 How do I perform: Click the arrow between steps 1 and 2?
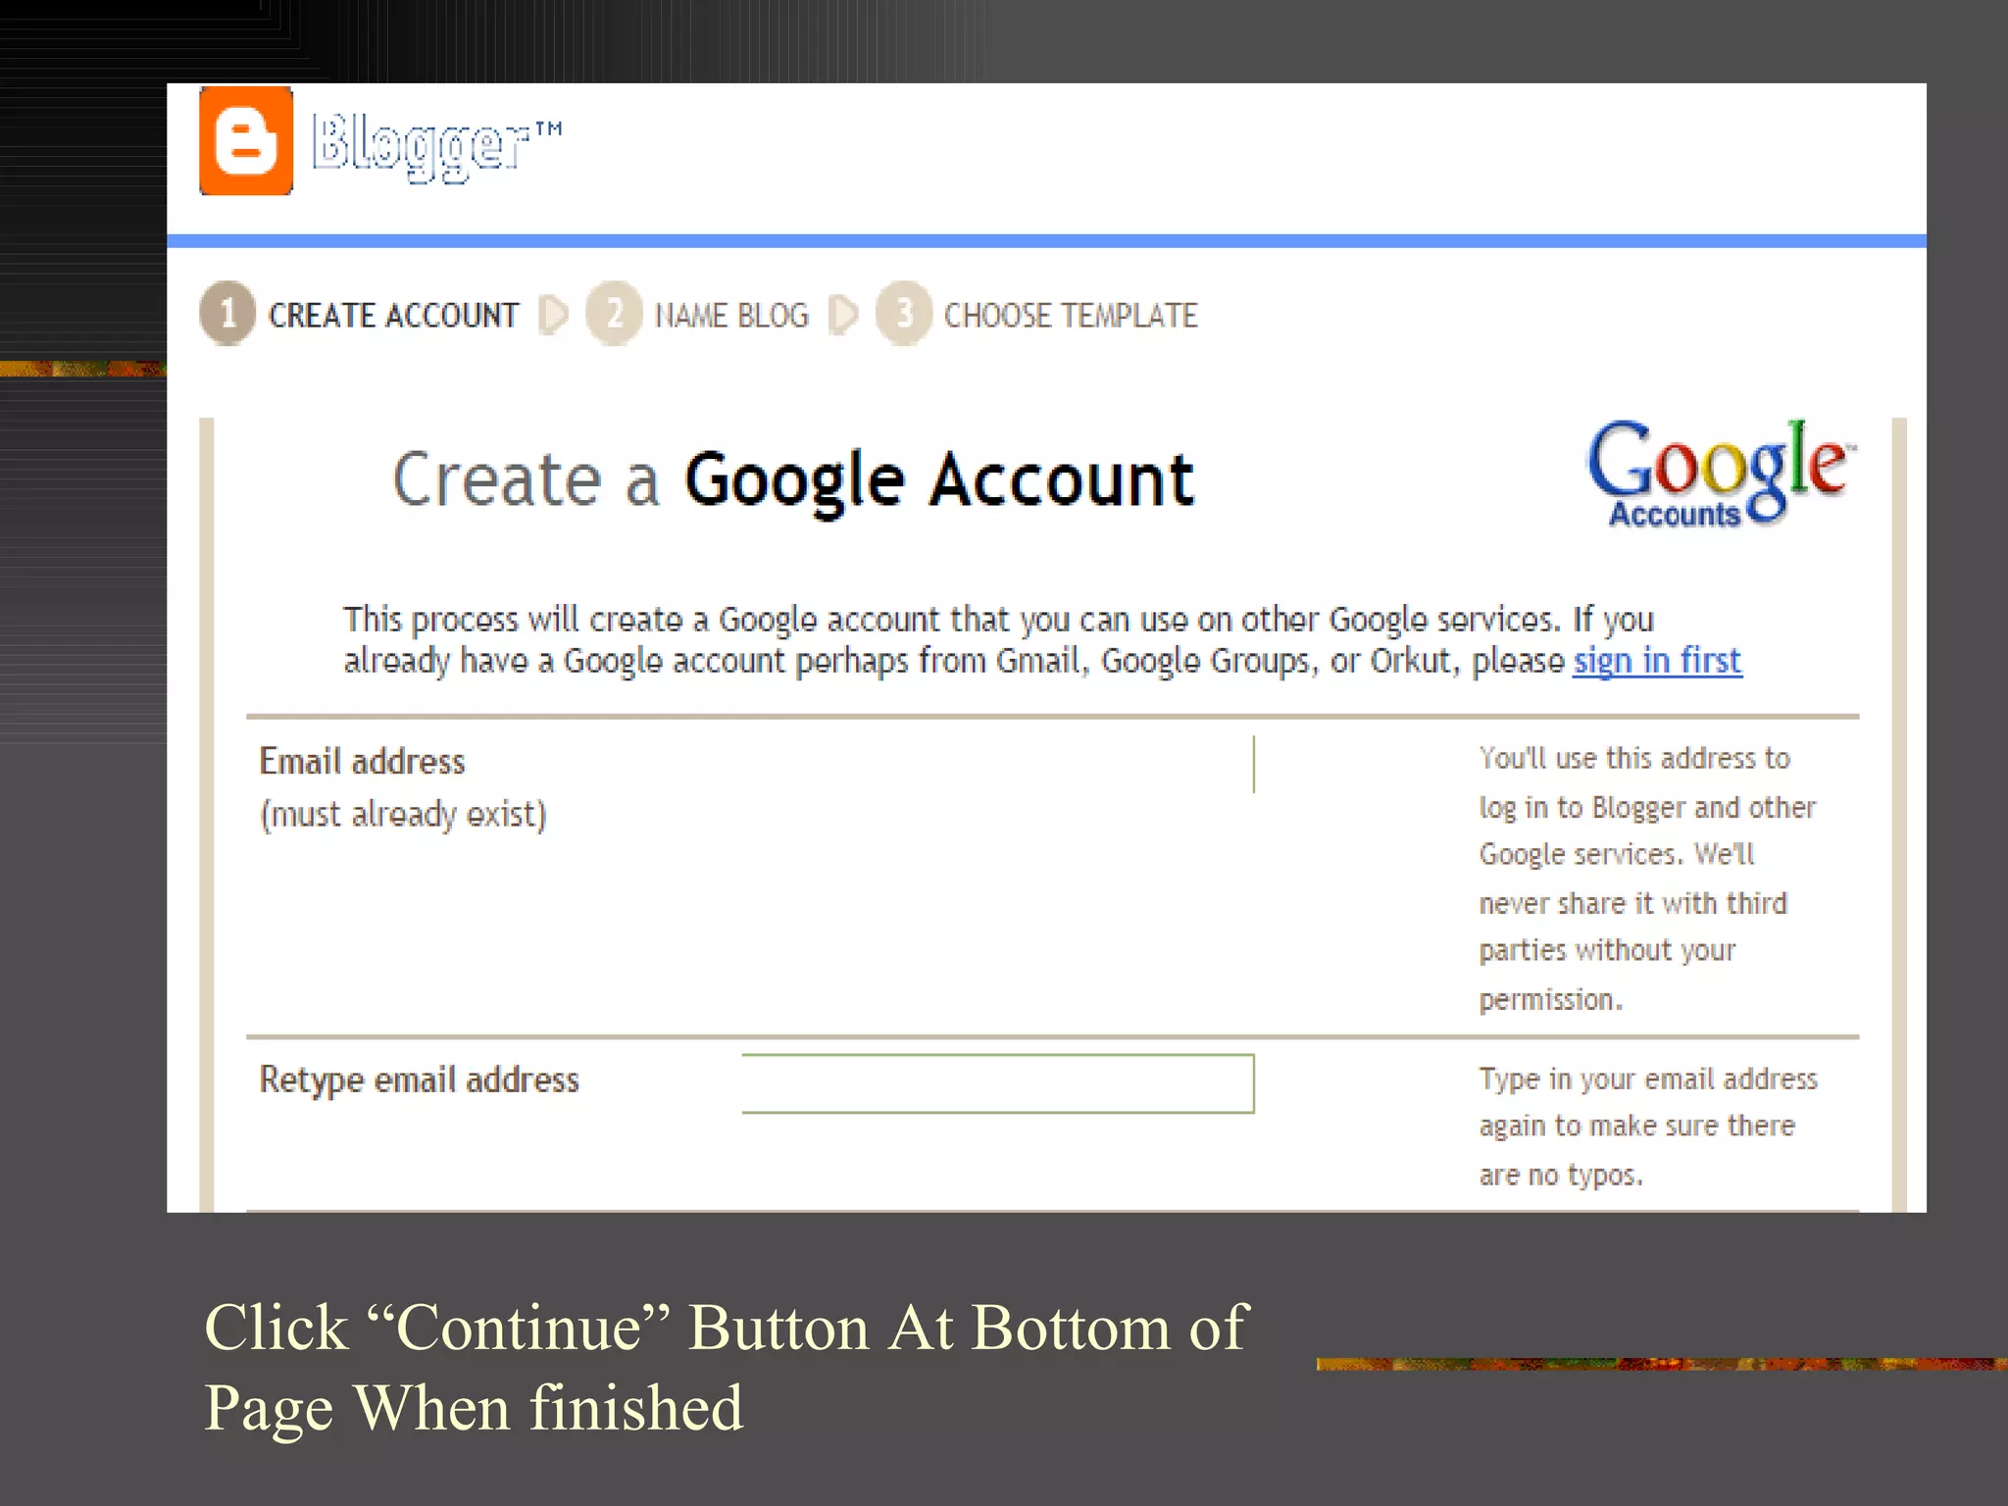coord(553,315)
